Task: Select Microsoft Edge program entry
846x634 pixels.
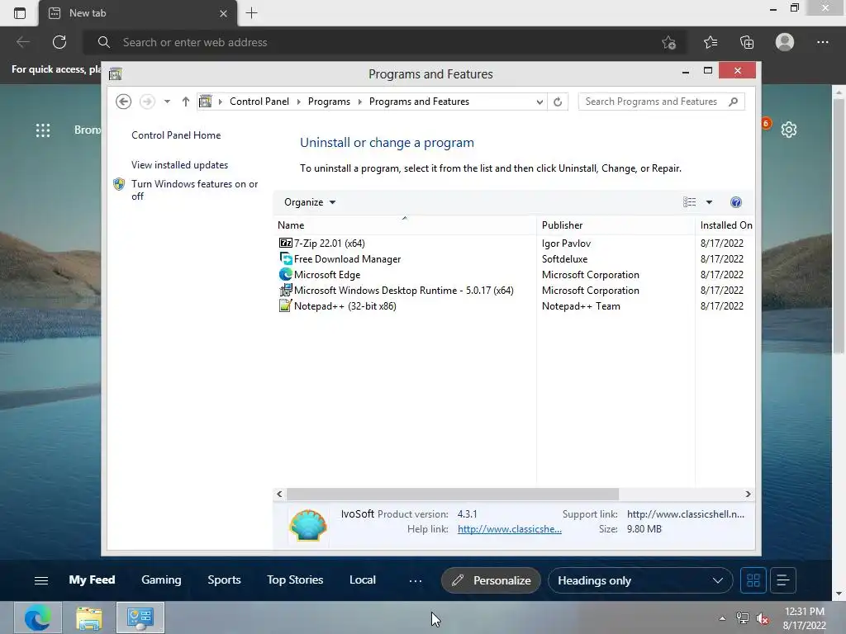Action: click(x=327, y=275)
